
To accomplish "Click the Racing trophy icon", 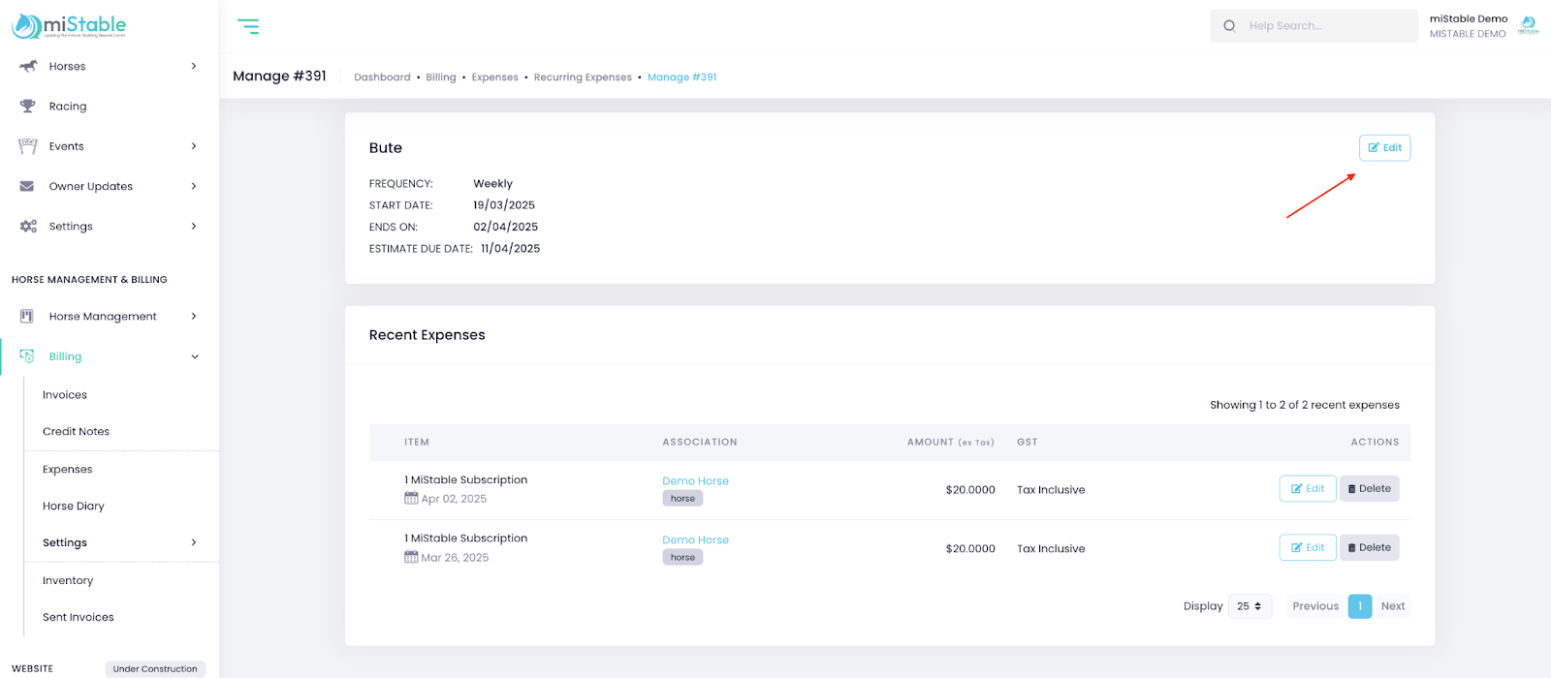I will coord(28,107).
